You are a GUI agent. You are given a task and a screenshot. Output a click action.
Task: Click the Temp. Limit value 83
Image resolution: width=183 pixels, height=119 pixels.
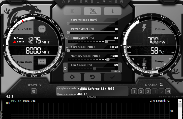[116, 38]
